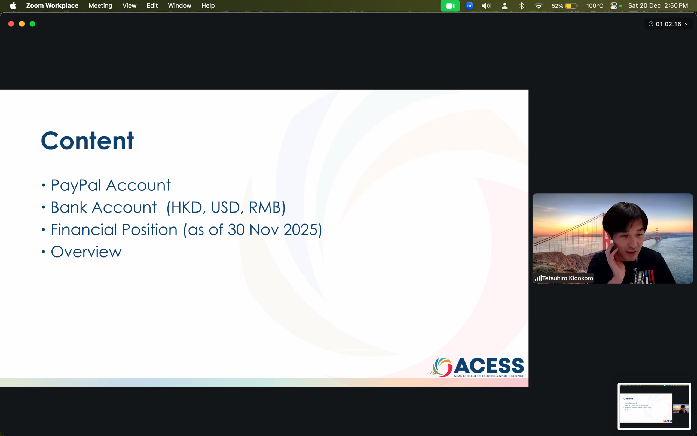
Task: Open the View menu
Action: pos(129,6)
